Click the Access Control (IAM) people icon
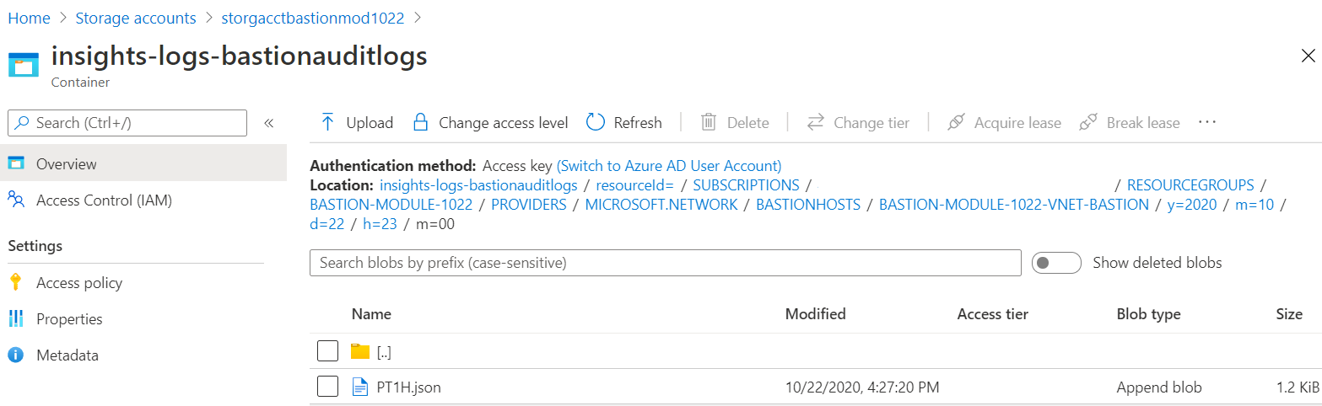Image resolution: width=1322 pixels, height=406 pixels. pyautogui.click(x=16, y=200)
